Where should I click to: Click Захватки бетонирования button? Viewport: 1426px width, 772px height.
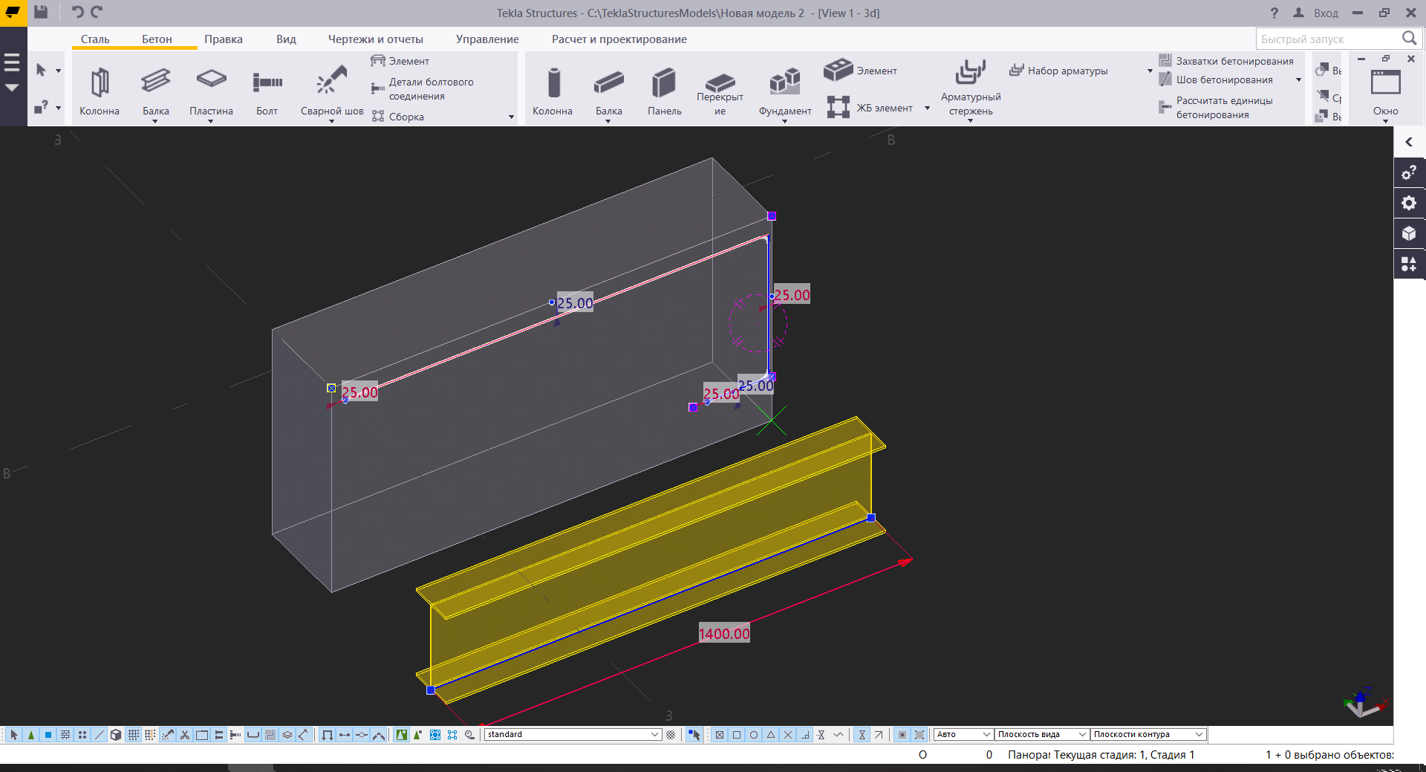1234,61
